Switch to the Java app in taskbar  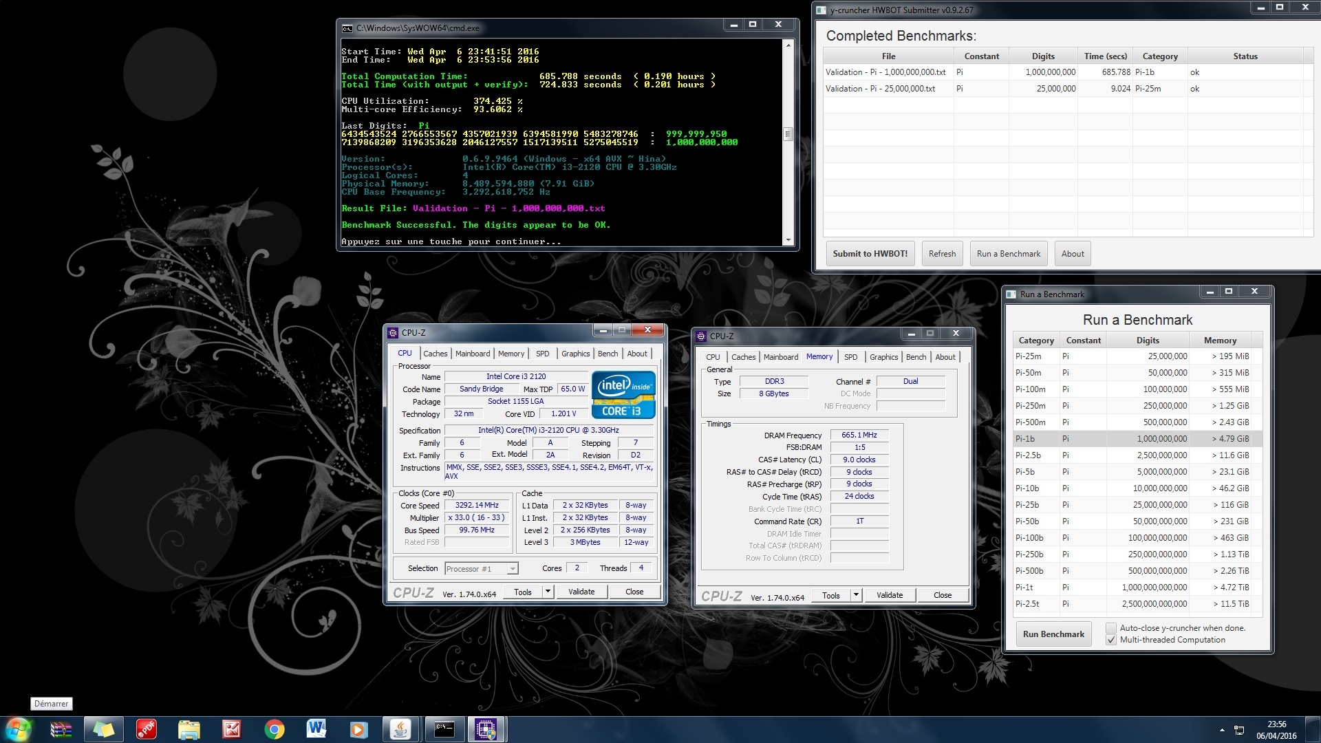coord(401,729)
